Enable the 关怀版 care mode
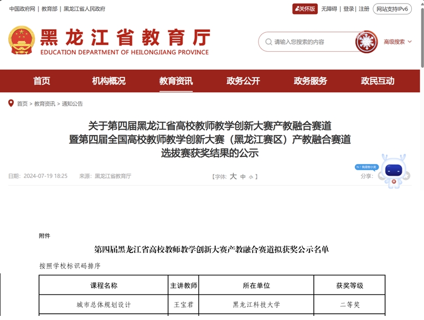Viewport: 424px width, 320px height. pyautogui.click(x=305, y=9)
